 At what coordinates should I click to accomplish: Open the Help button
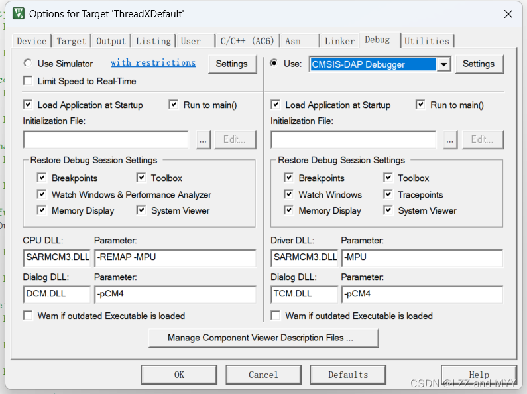[479, 375]
